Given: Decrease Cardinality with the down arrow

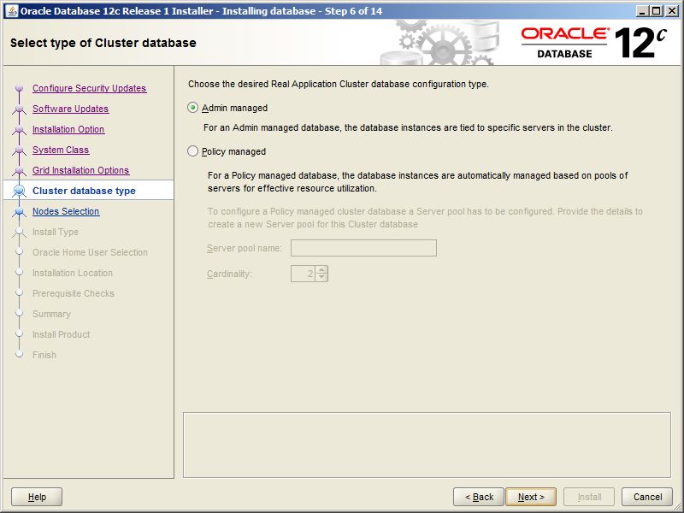Looking at the screenshot, I should pyautogui.click(x=321, y=277).
